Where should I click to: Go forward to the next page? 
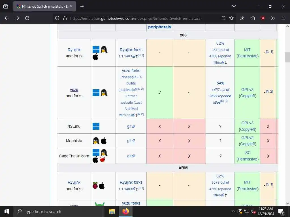(x=17, y=18)
